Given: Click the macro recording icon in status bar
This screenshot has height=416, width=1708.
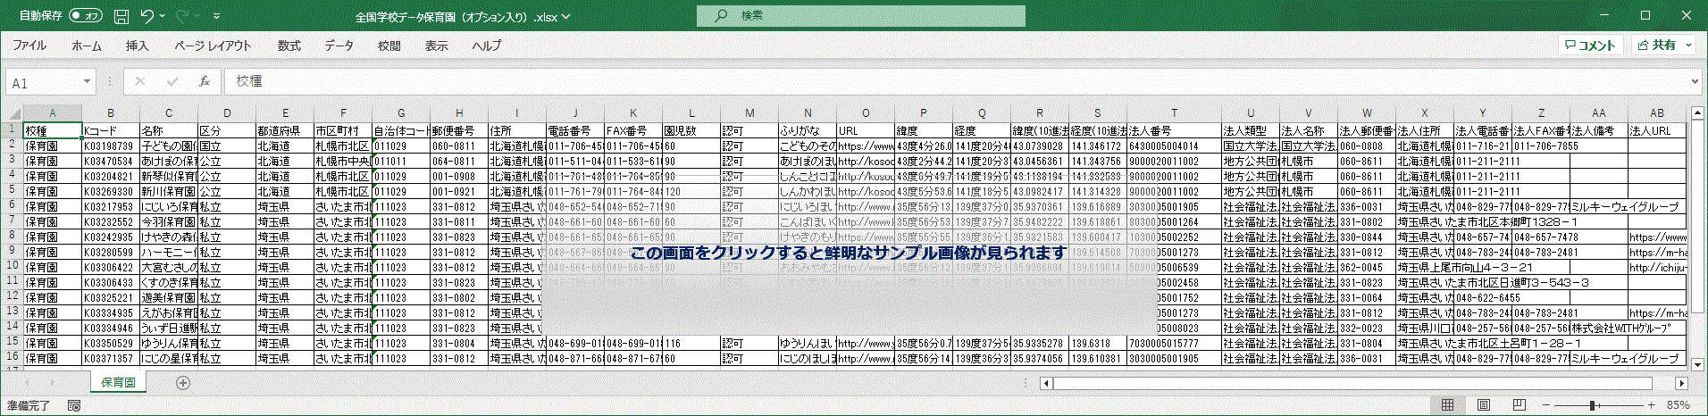Looking at the screenshot, I should [74, 405].
